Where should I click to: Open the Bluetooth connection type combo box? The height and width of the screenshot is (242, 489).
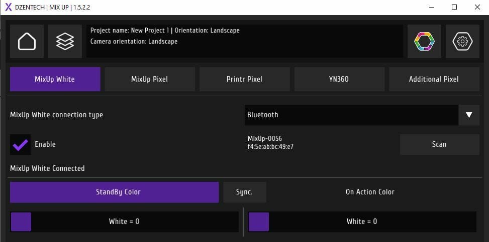pos(351,115)
